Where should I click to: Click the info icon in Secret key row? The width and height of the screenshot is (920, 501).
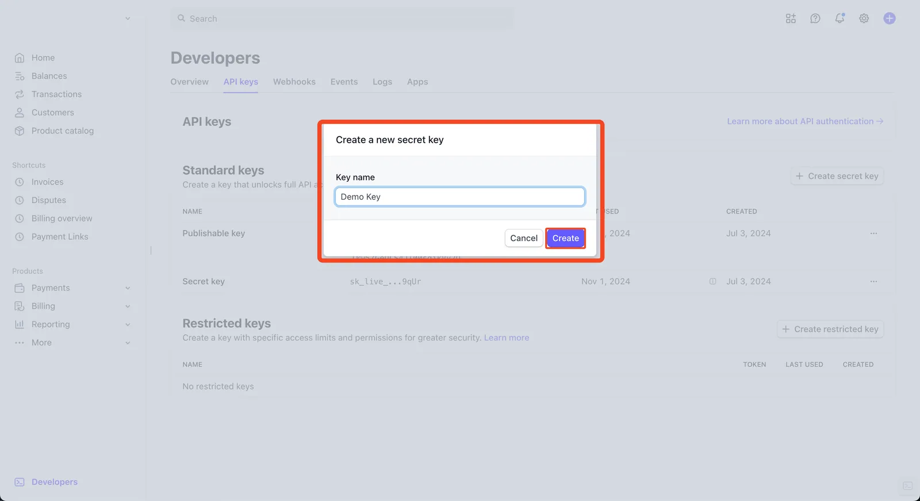pos(713,281)
